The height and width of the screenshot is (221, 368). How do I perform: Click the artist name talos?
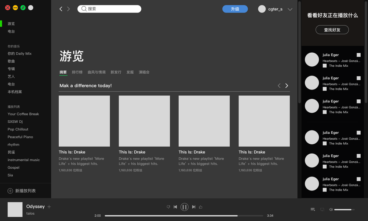30,213
